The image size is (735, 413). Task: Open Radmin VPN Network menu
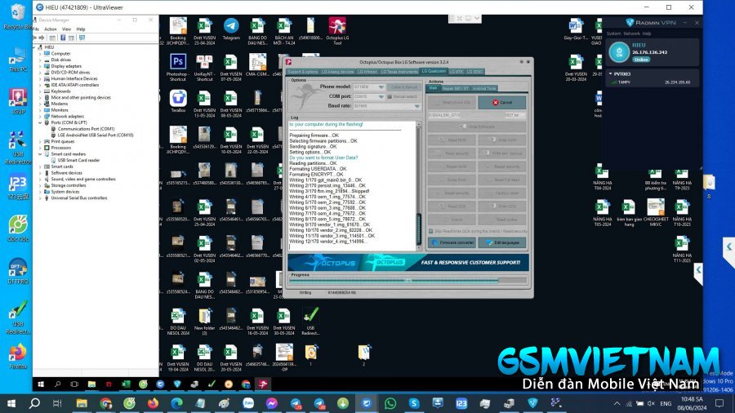click(x=632, y=33)
